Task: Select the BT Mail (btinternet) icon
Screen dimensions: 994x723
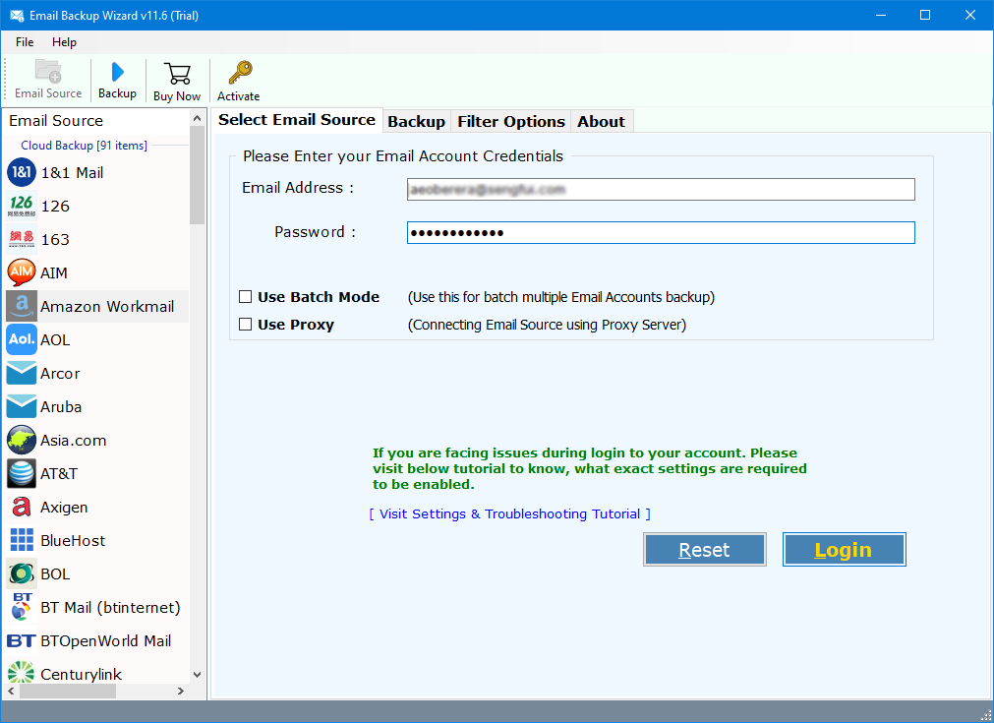Action: (22, 607)
